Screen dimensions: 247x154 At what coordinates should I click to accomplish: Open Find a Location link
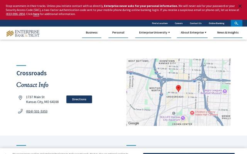point(160,23)
